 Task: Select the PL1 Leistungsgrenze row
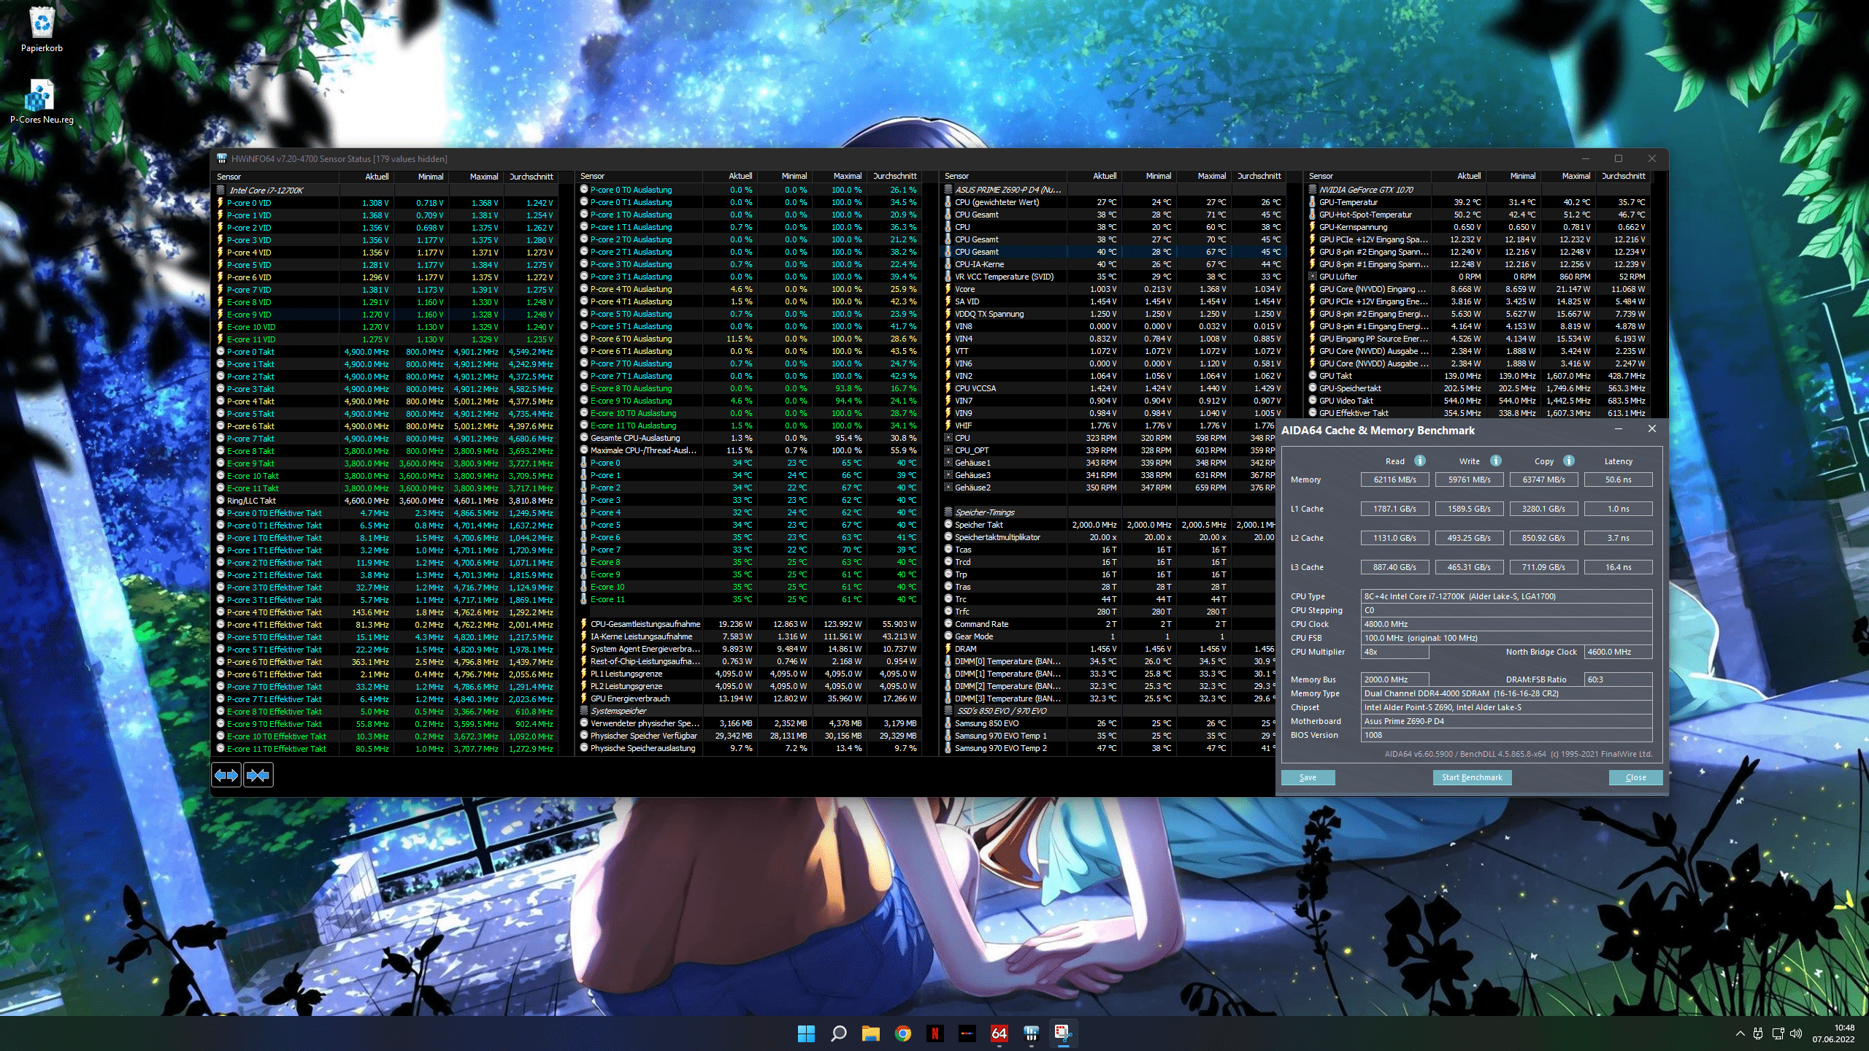point(749,674)
